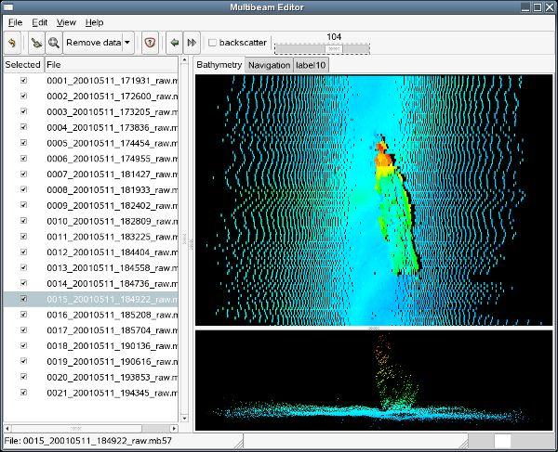Click the Remove data button
The height and width of the screenshot is (452, 558).
[93, 43]
